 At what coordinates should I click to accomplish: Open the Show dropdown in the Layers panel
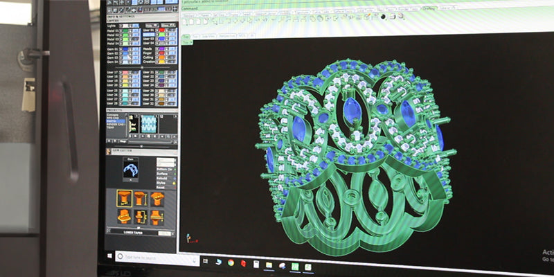[168, 26]
